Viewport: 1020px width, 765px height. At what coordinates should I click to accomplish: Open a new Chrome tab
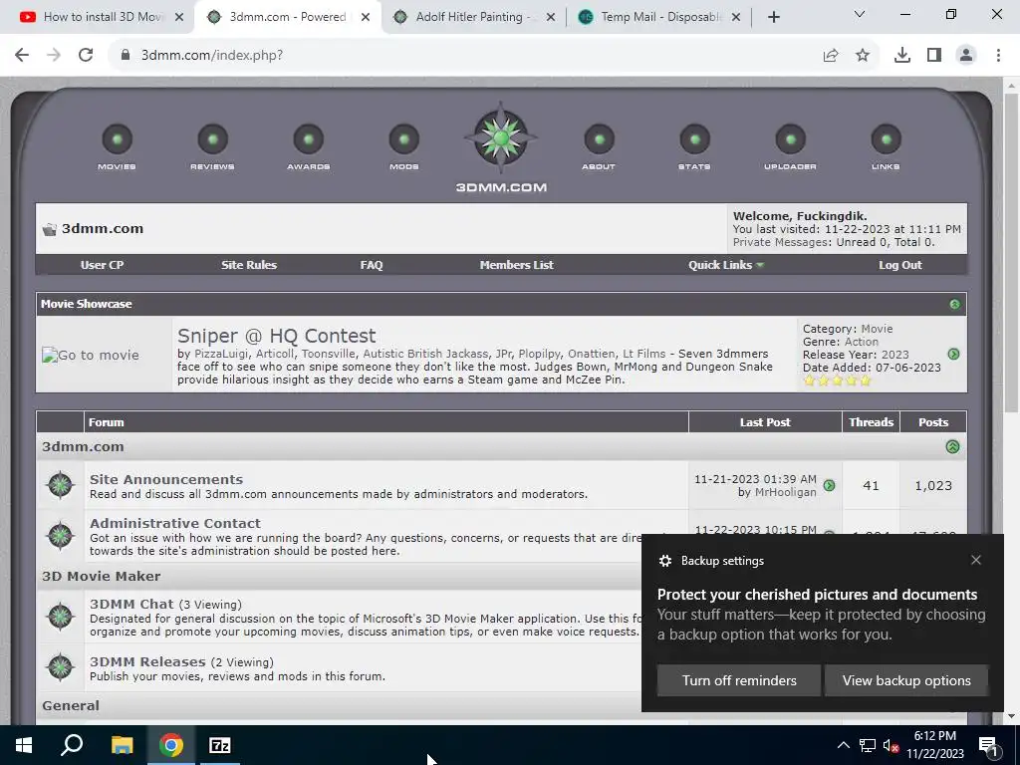pyautogui.click(x=773, y=17)
